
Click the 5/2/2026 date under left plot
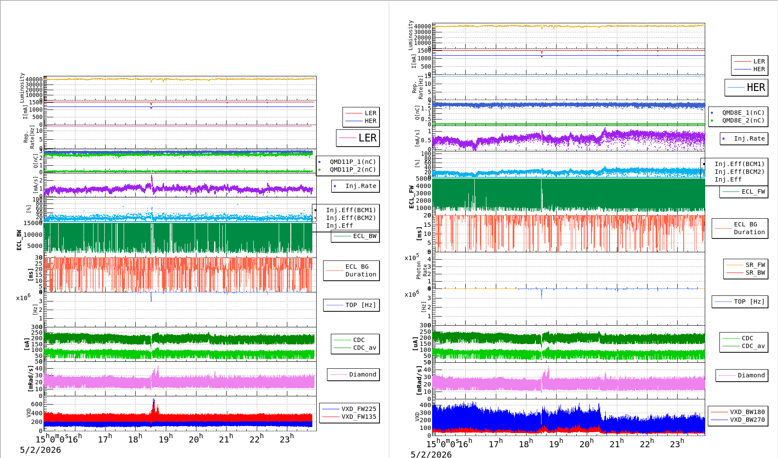click(40, 450)
